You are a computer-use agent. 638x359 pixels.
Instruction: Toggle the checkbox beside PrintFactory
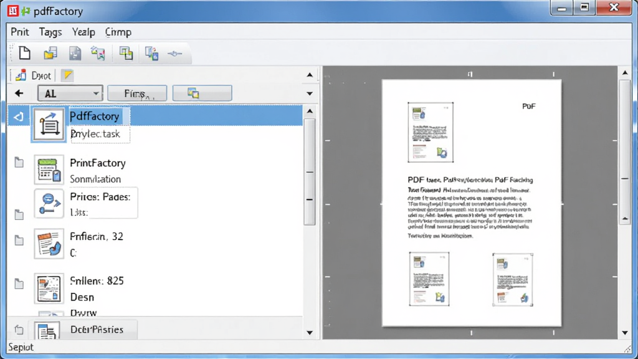(19, 162)
